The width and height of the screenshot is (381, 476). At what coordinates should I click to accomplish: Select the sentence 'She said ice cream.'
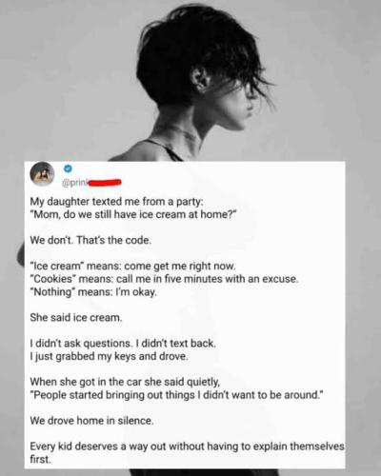76,317
